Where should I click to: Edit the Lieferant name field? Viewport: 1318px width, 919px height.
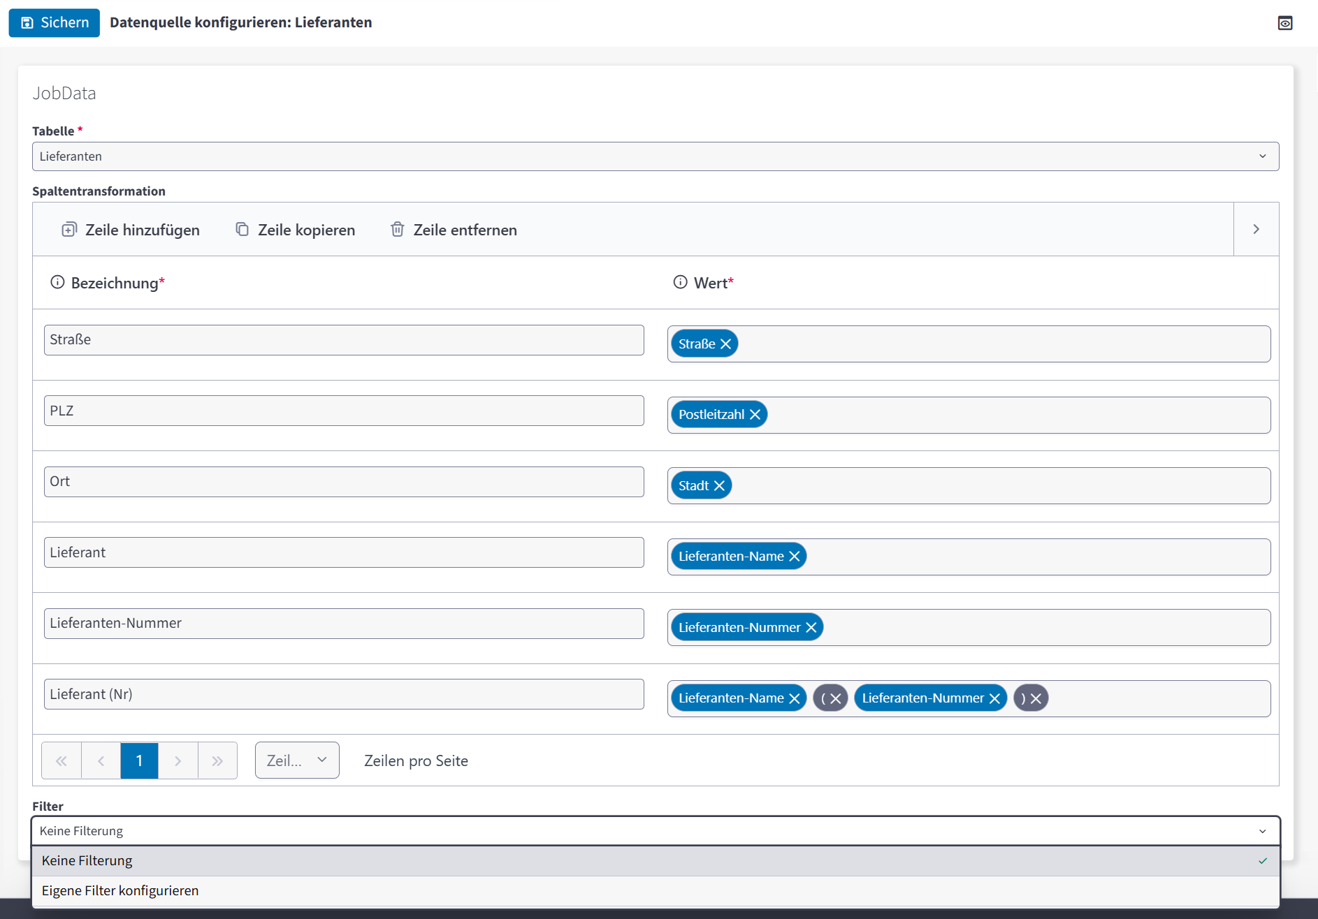tap(344, 552)
